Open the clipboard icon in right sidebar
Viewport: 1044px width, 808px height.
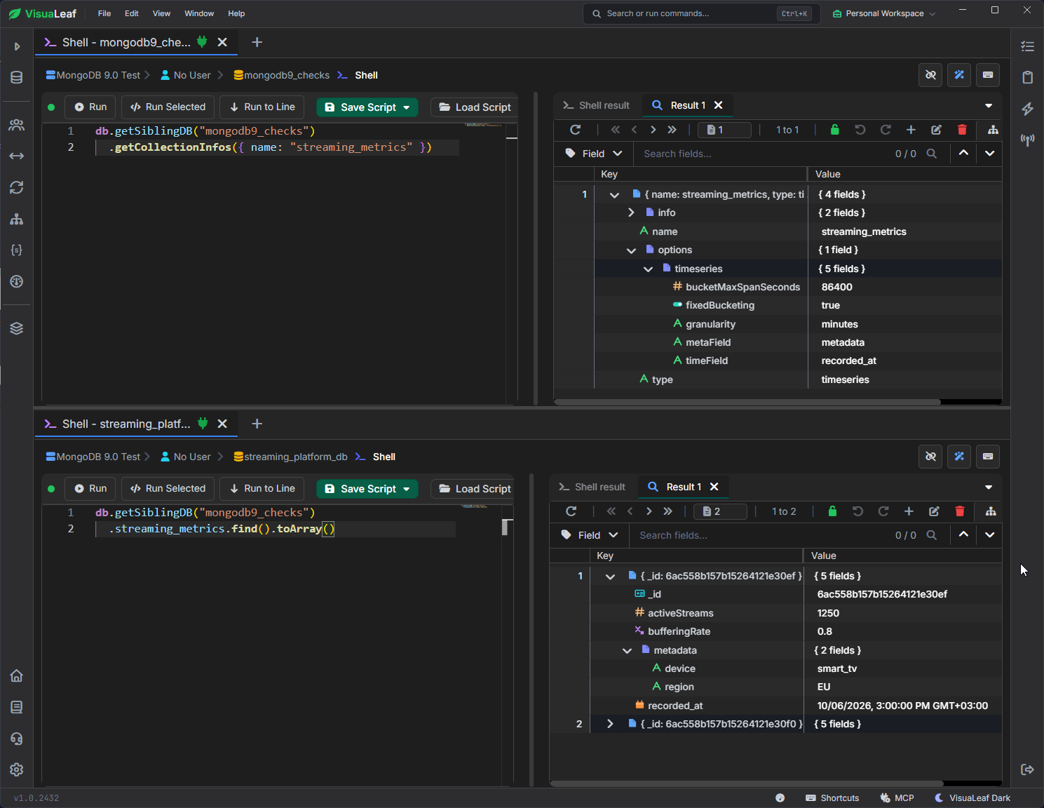coord(1027,77)
